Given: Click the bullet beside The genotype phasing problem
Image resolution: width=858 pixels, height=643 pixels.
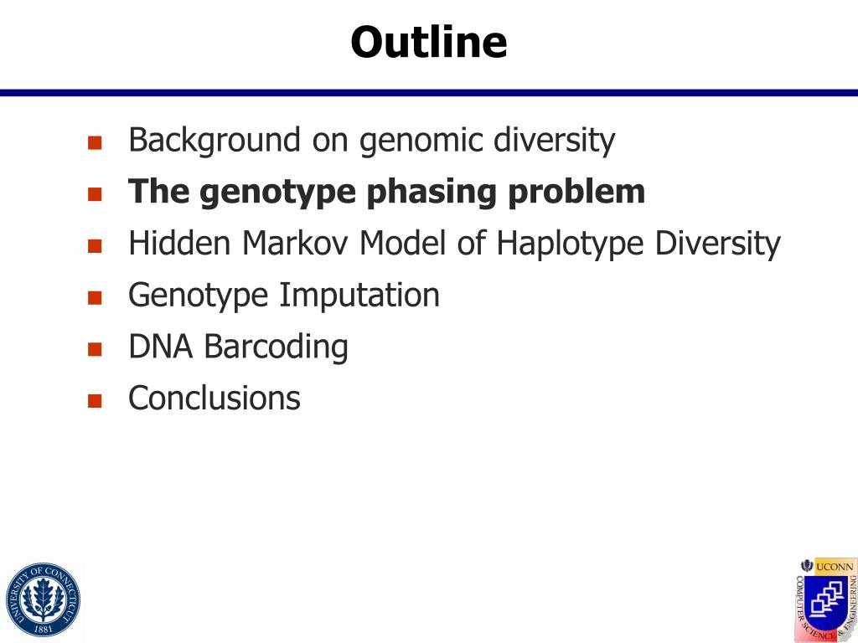Looking at the screenshot, I should click(x=95, y=194).
